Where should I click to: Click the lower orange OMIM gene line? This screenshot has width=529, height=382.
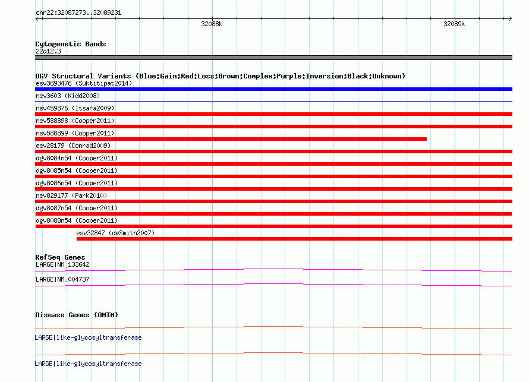point(273,353)
